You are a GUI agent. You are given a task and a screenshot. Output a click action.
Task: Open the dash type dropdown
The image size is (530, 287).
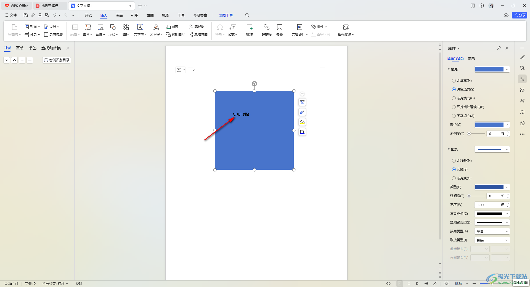click(492, 222)
